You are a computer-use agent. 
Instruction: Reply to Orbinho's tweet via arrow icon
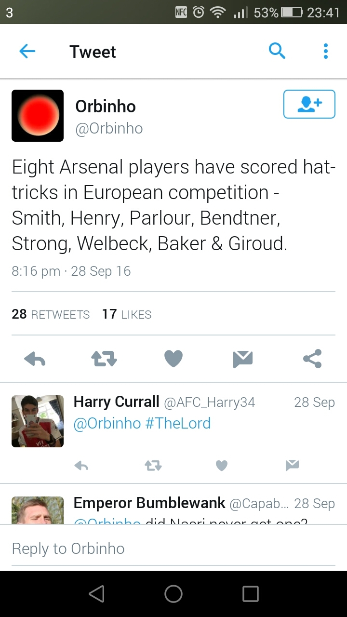[35, 359]
